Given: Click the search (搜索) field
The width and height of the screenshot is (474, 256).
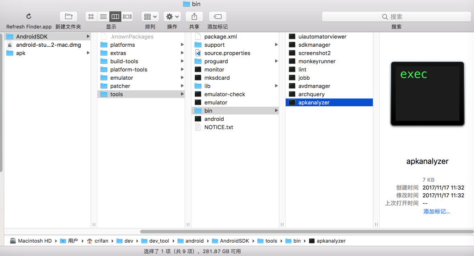Looking at the screenshot, I should [x=396, y=16].
